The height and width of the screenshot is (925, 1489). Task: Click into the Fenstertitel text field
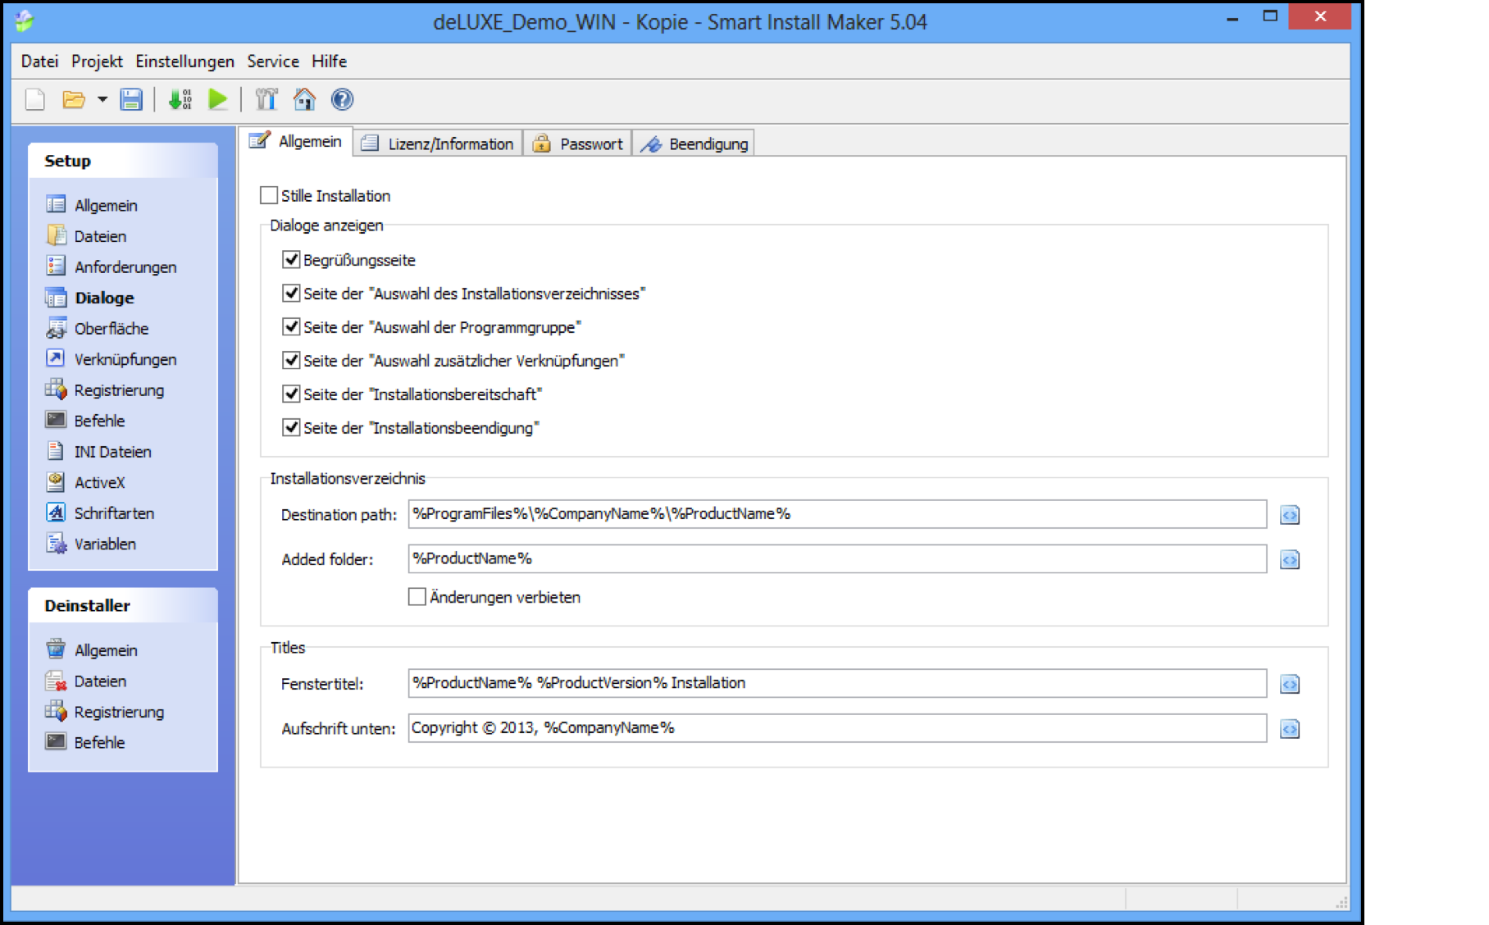(836, 683)
